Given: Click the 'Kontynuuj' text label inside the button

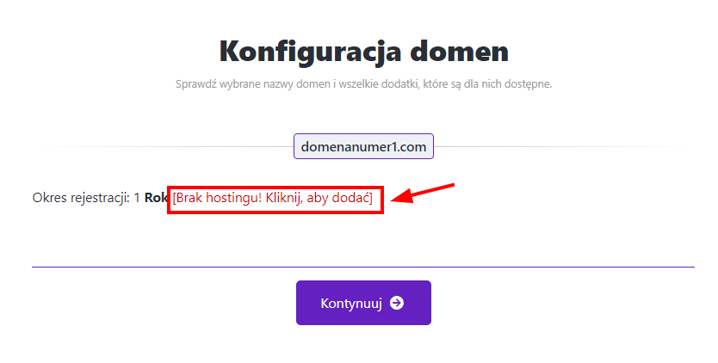Looking at the screenshot, I should [351, 303].
